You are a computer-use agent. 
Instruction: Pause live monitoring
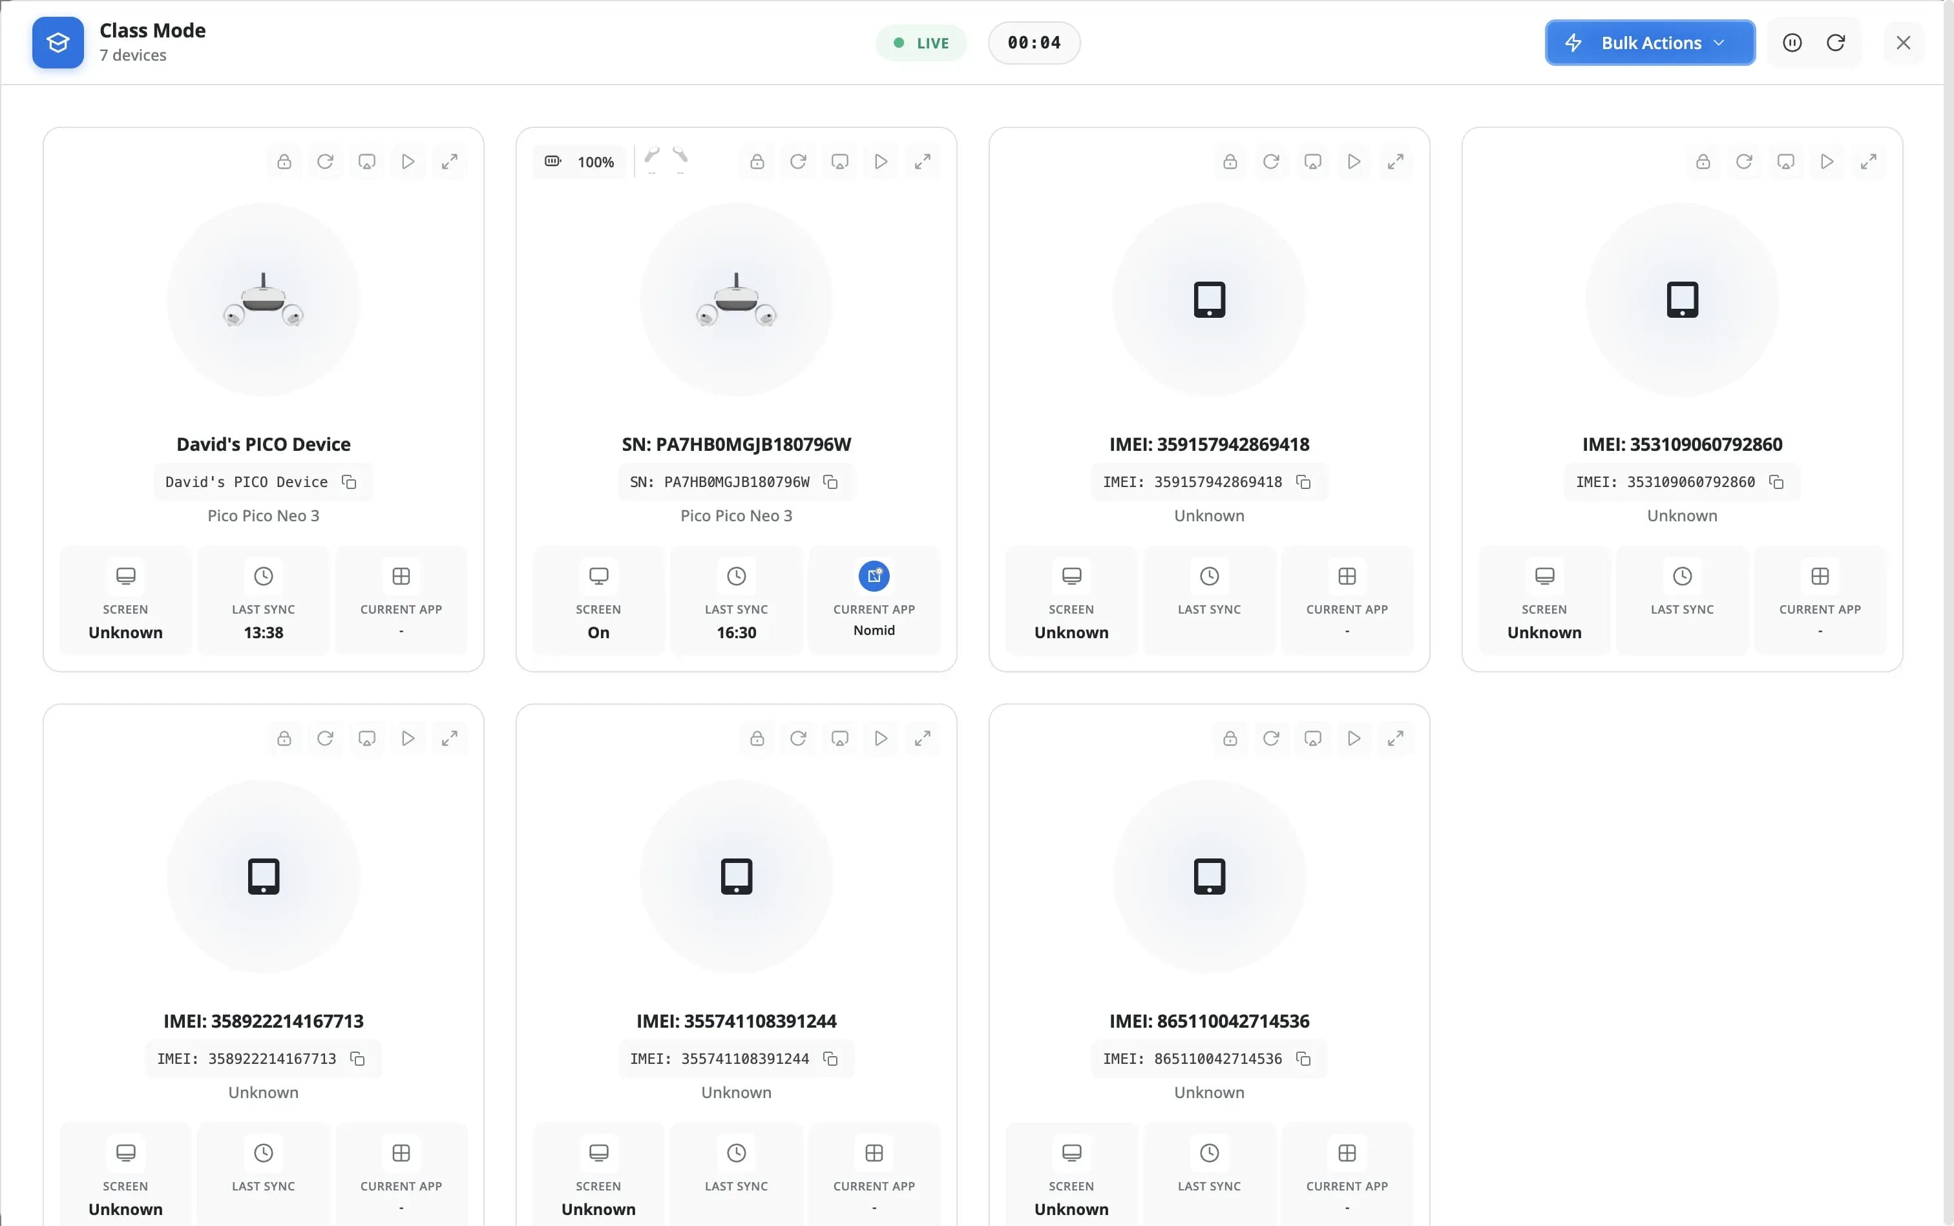[1792, 42]
